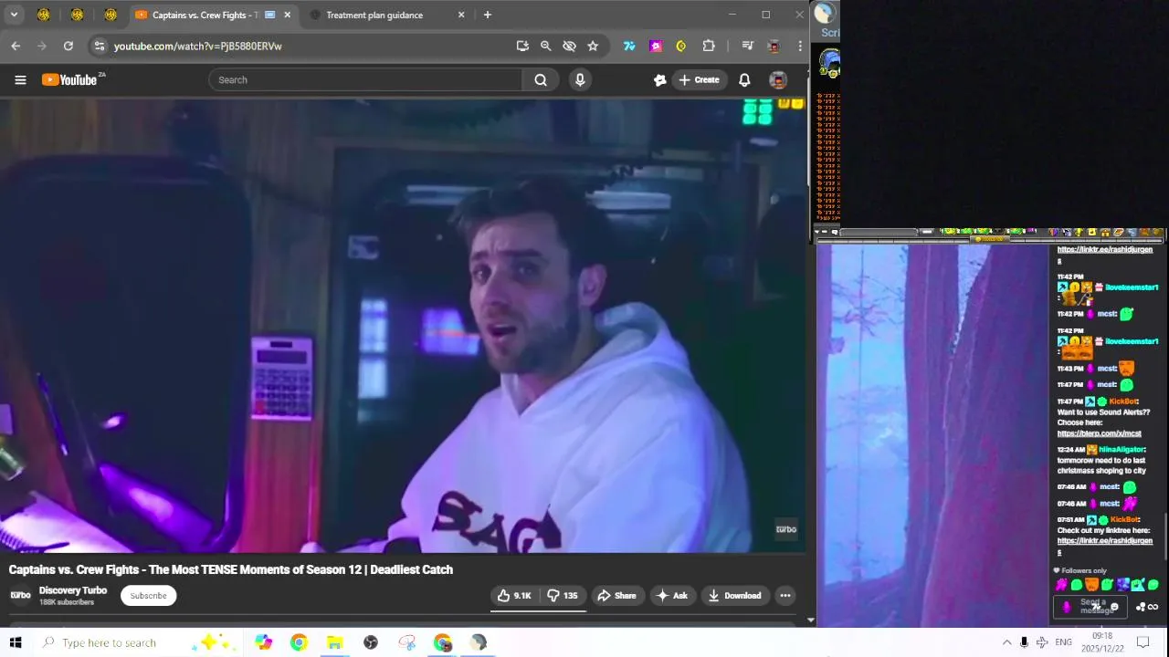Open the YouTube guide hamburger menu
Screen dimensions: 1169x657
point(20,79)
